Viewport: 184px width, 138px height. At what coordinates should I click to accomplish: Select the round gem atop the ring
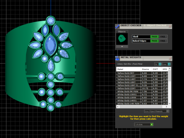51,20
